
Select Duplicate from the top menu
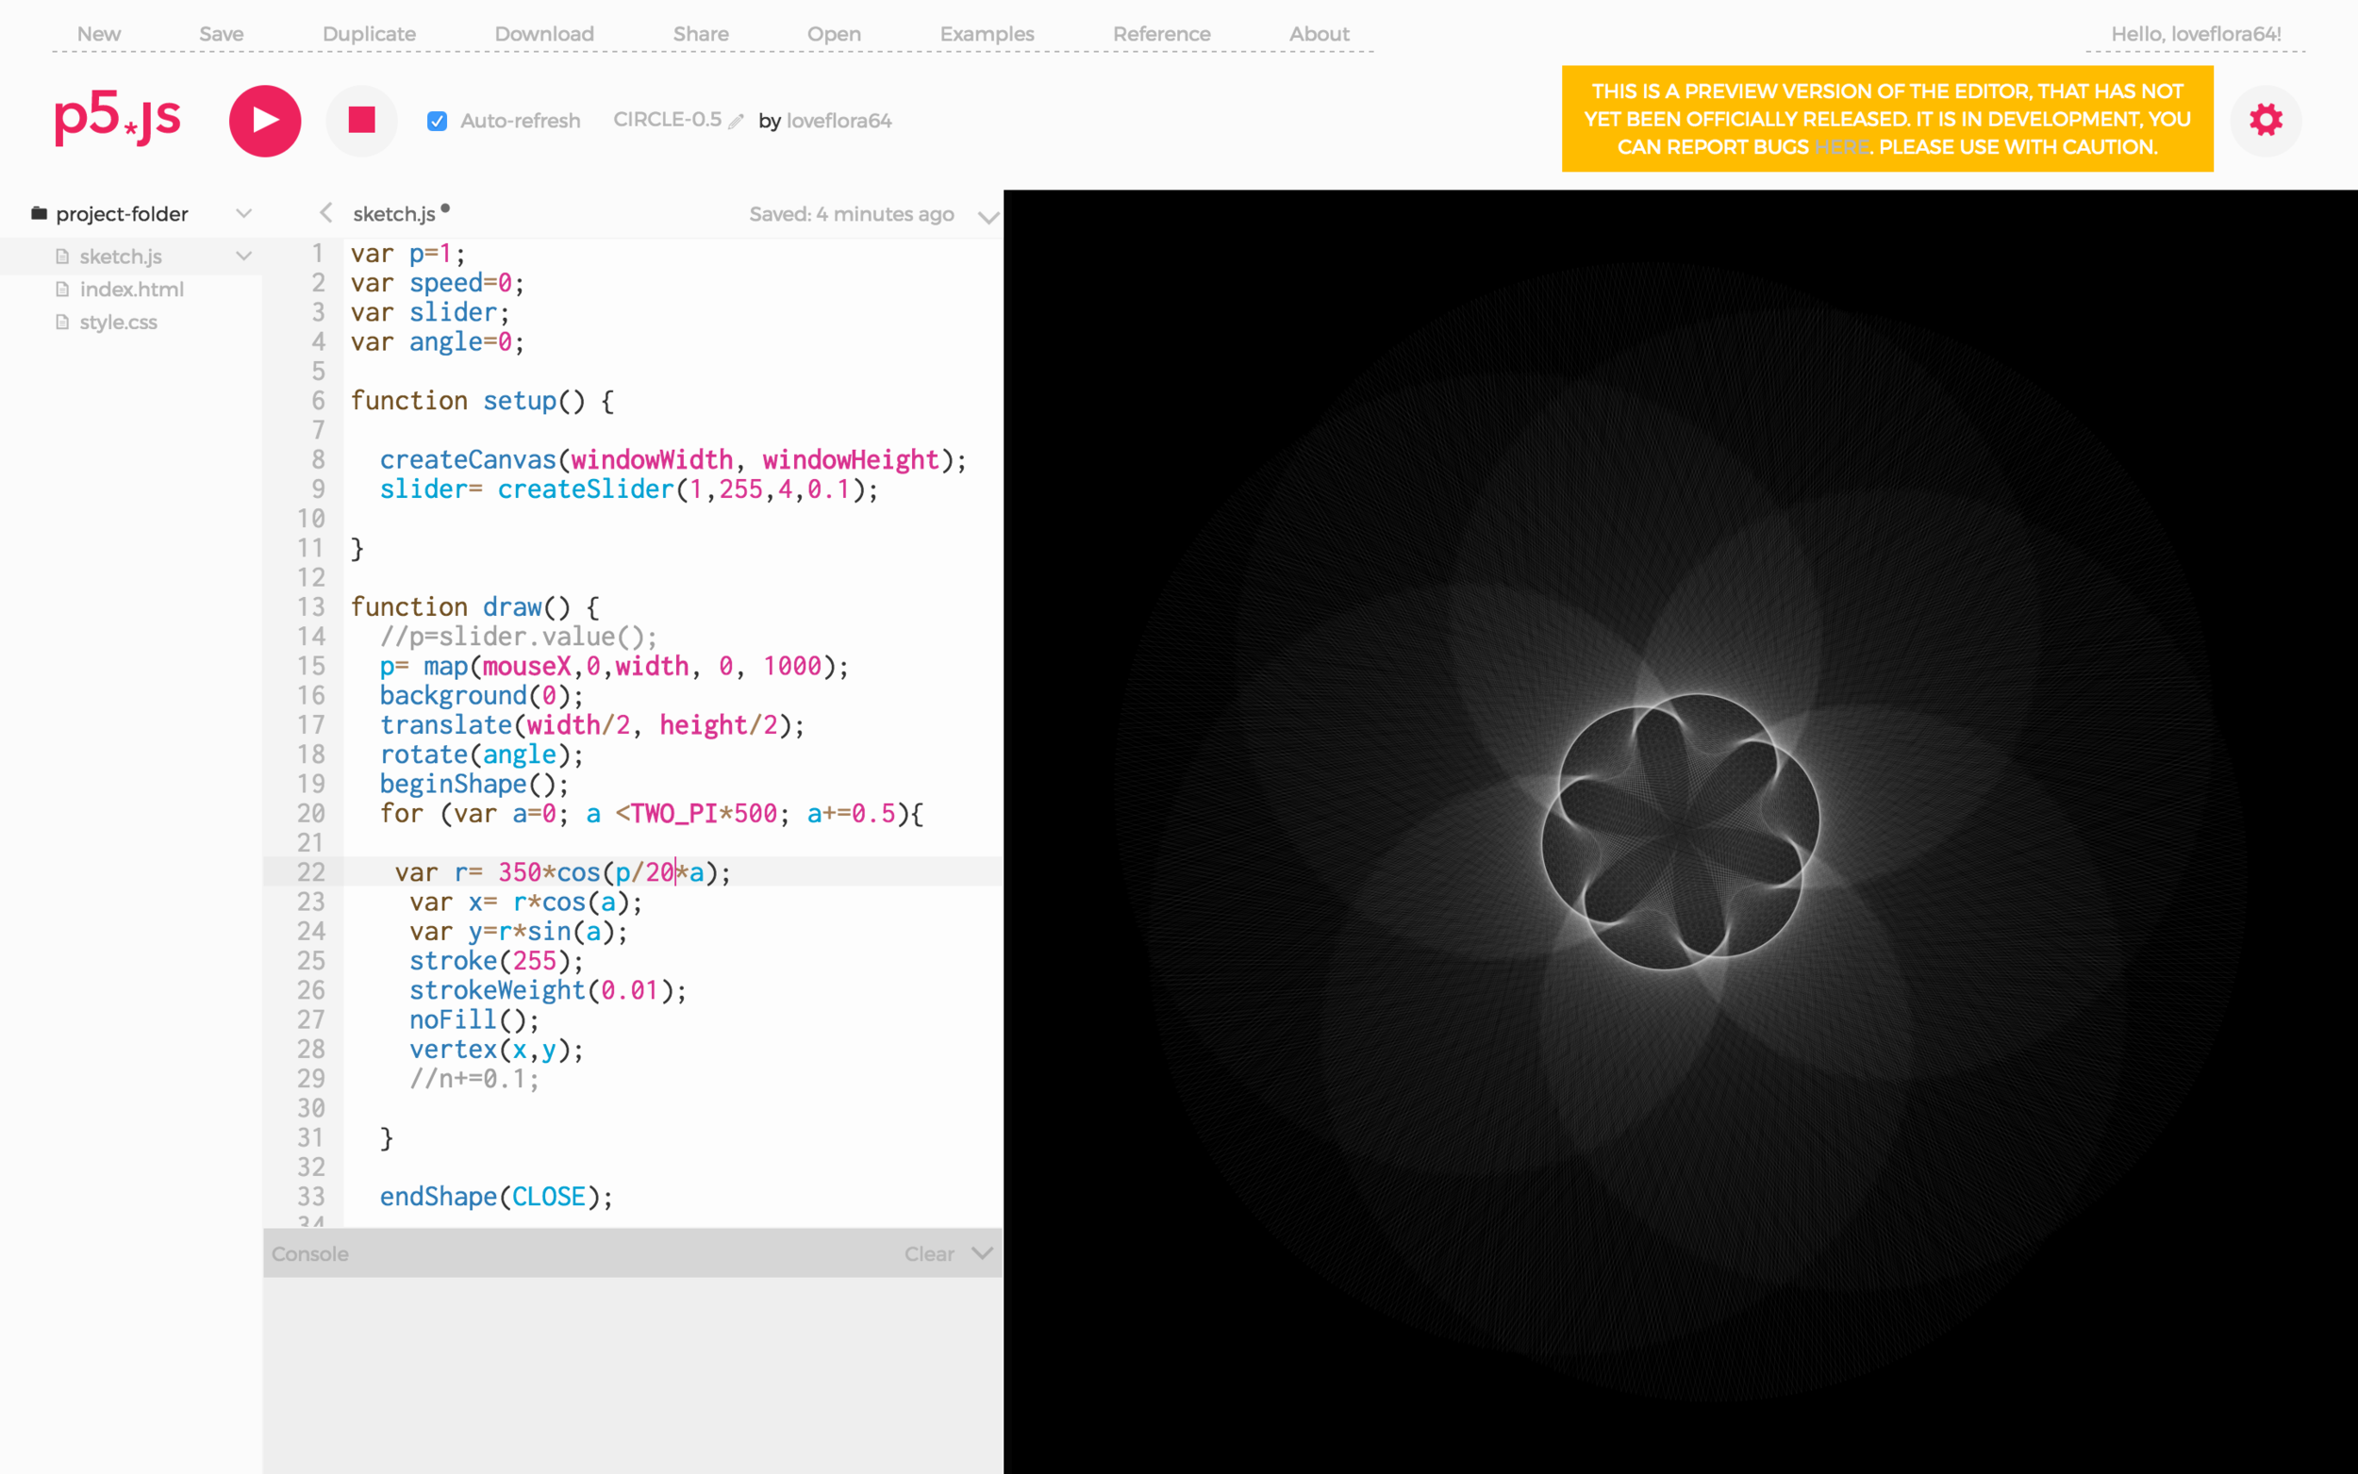pos(369,34)
